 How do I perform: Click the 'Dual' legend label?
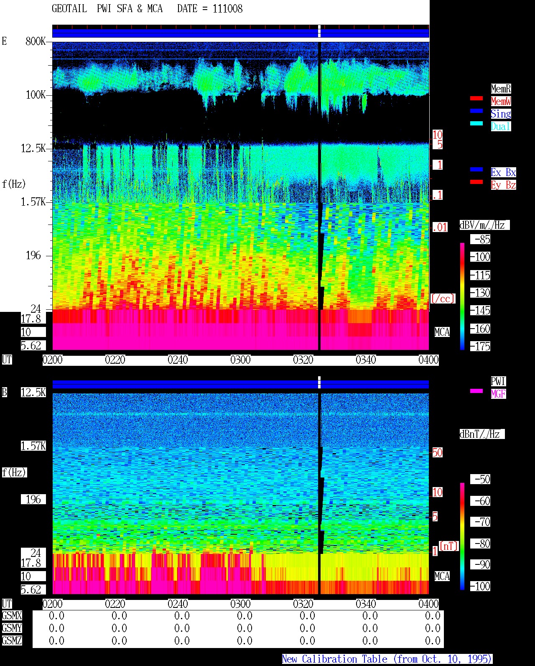point(501,126)
